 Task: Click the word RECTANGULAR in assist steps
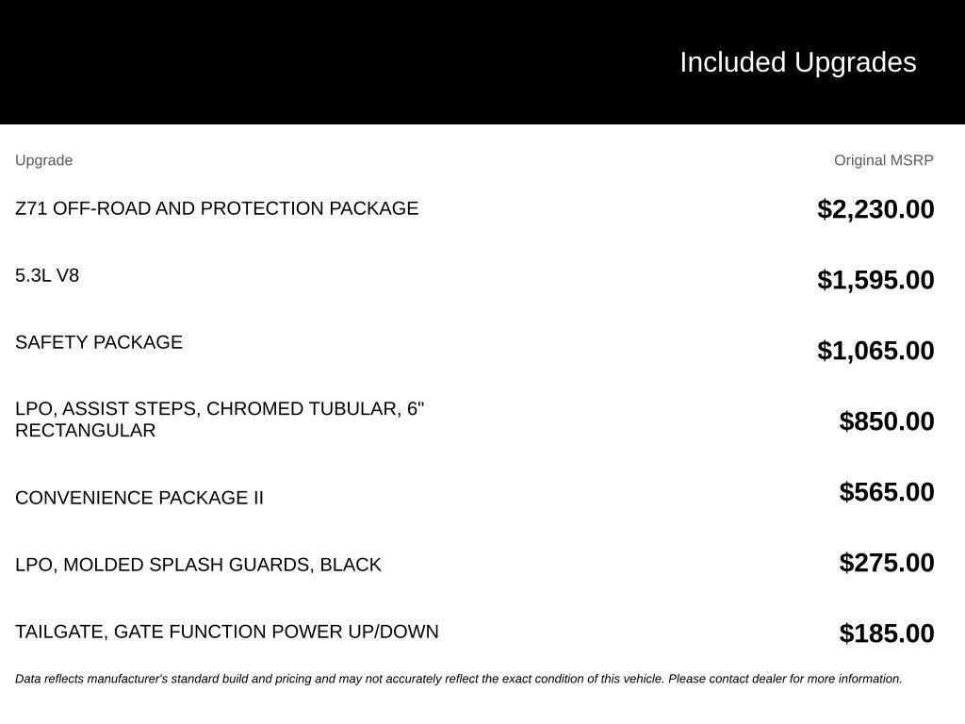(x=86, y=430)
